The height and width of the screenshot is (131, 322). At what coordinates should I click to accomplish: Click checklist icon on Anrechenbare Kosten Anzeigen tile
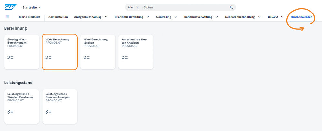pos(125,57)
